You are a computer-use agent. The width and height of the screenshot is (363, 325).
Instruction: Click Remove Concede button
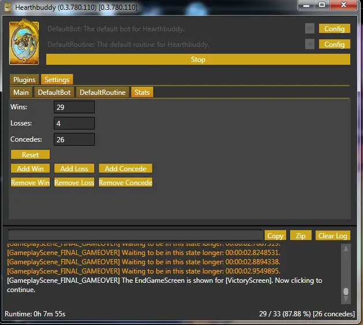125,182
